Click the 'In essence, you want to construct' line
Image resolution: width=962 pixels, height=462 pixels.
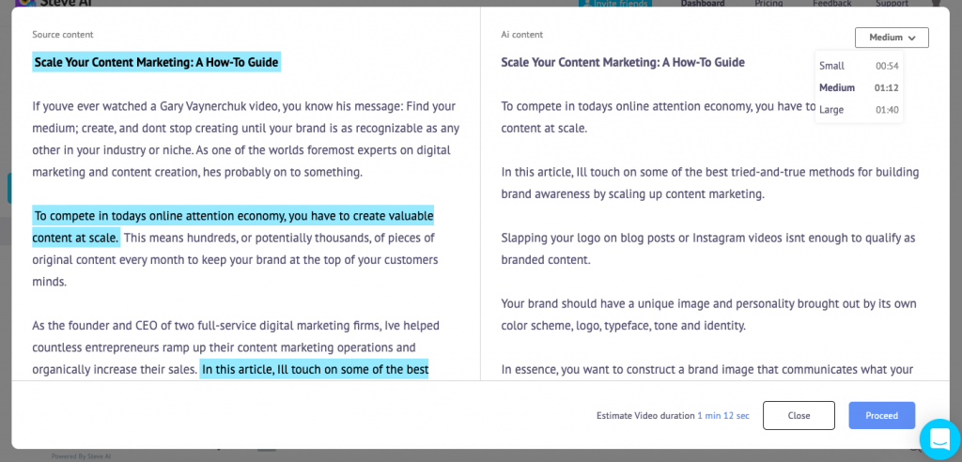707,369
